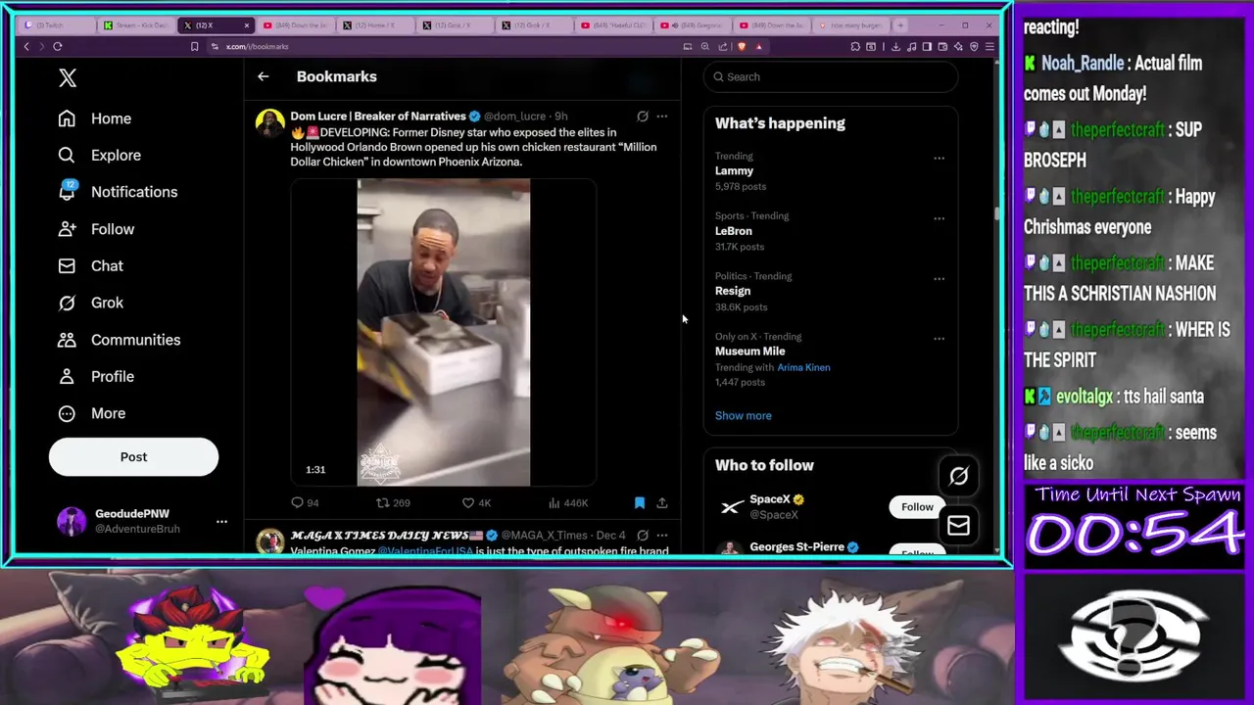This screenshot has height=705, width=1254.
Task: Open Dom Lucre's profile name
Action: (377, 117)
